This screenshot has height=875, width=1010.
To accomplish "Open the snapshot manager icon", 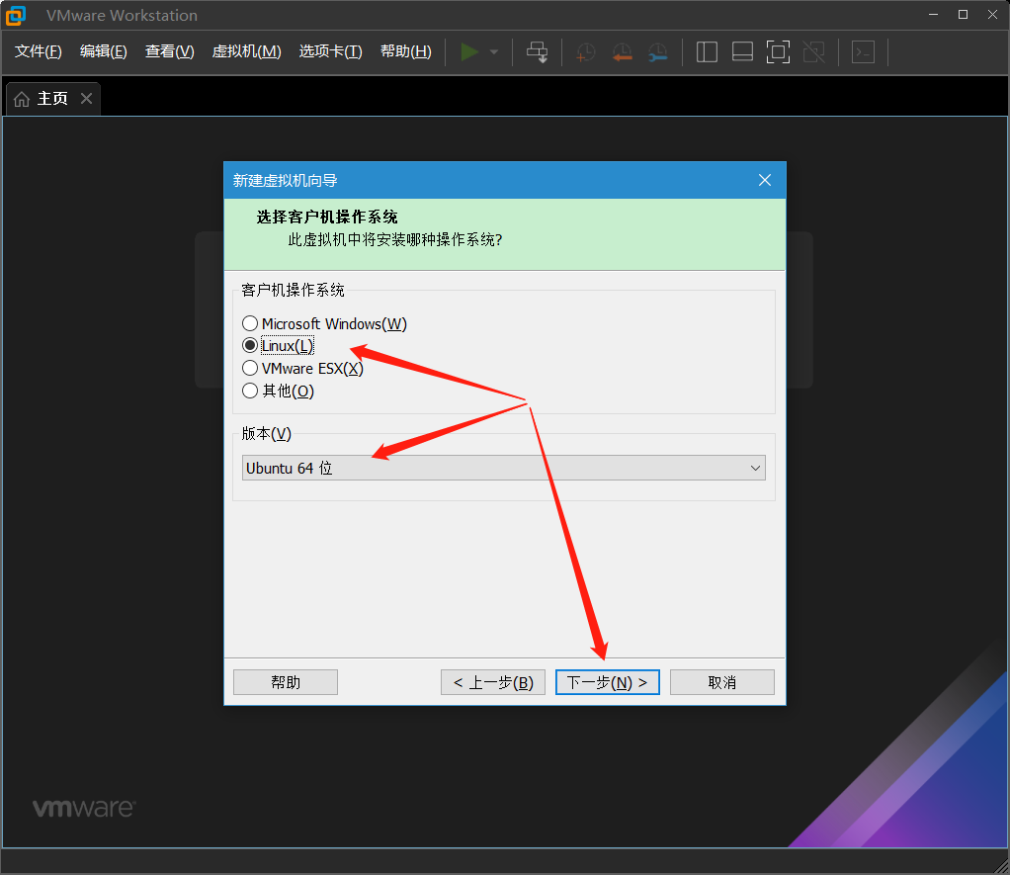I will (657, 52).
